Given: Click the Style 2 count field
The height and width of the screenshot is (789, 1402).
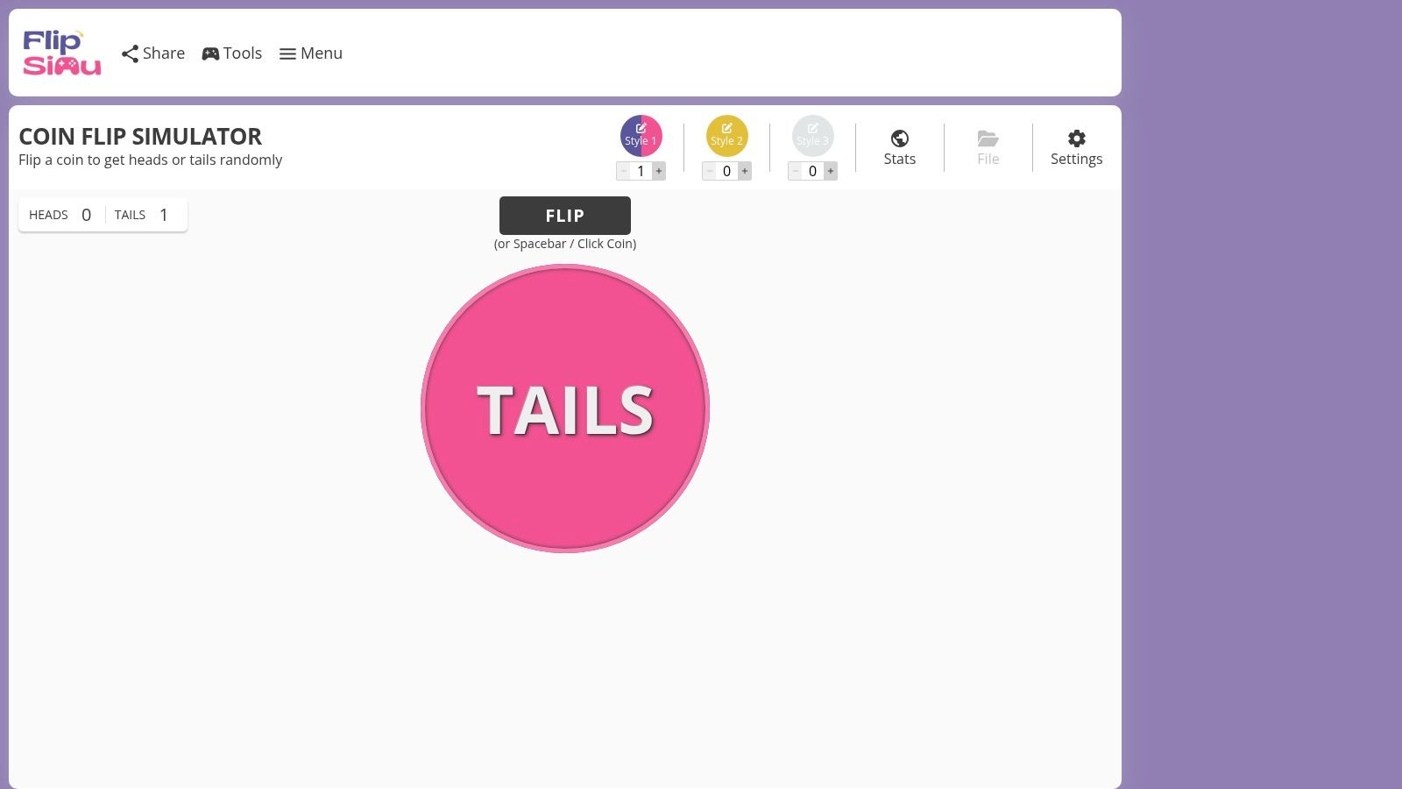Looking at the screenshot, I should (726, 171).
